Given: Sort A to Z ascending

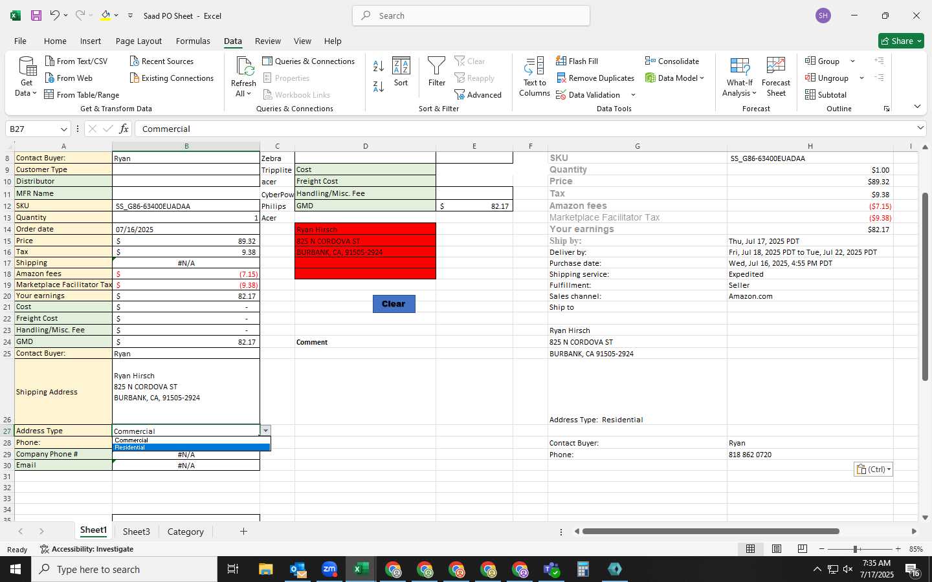Looking at the screenshot, I should pyautogui.click(x=379, y=66).
